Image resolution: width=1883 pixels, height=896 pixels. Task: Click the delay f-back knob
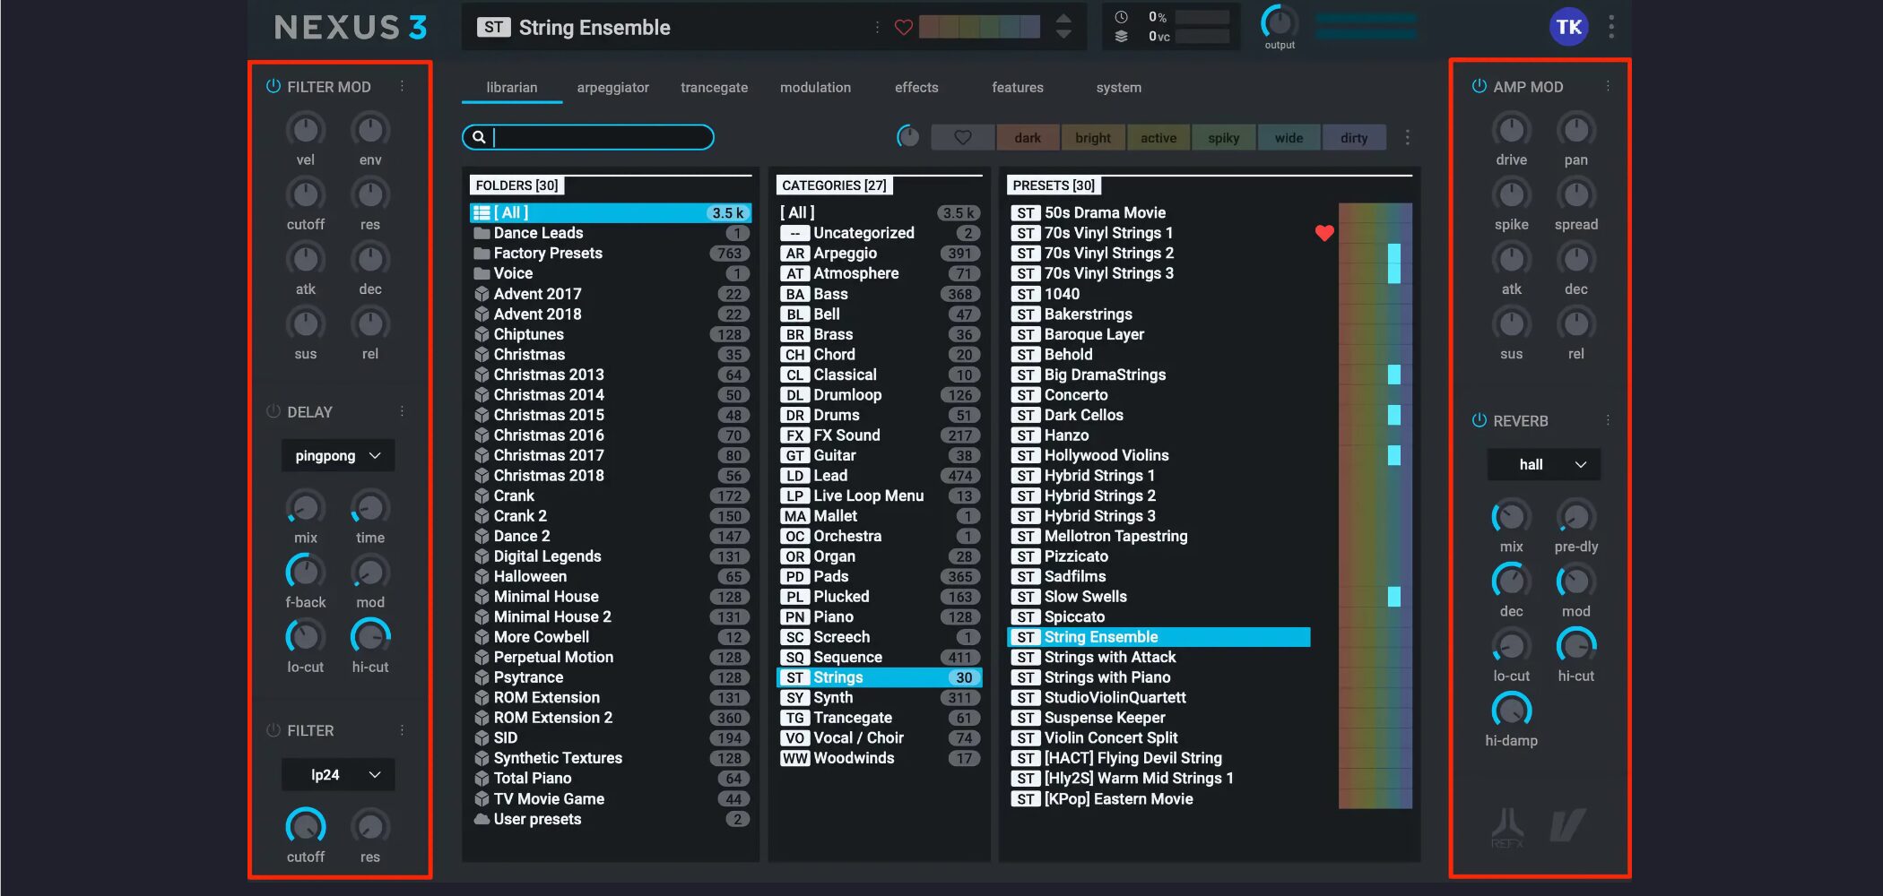click(x=306, y=573)
